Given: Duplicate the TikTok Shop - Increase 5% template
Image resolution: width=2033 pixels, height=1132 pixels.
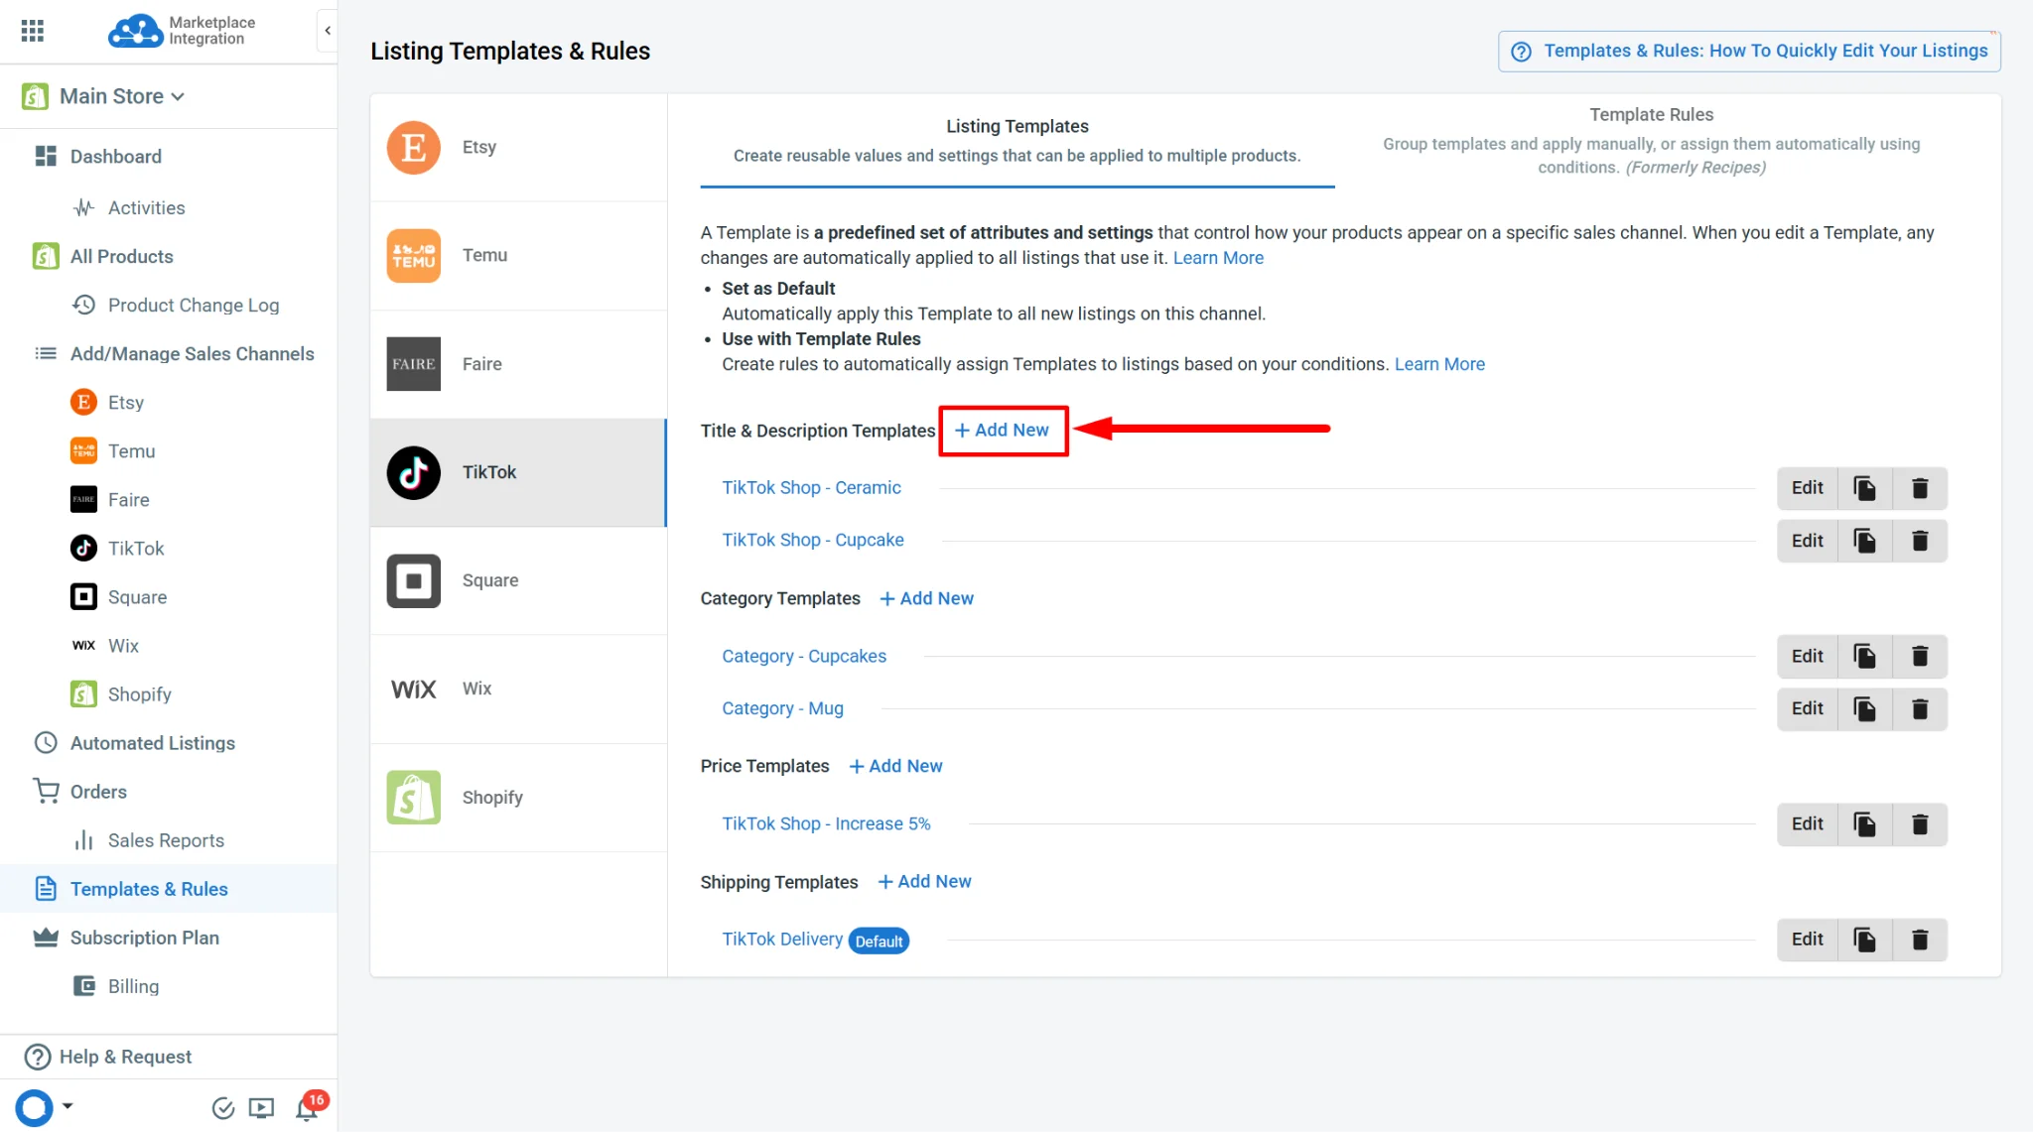Looking at the screenshot, I should (1864, 824).
